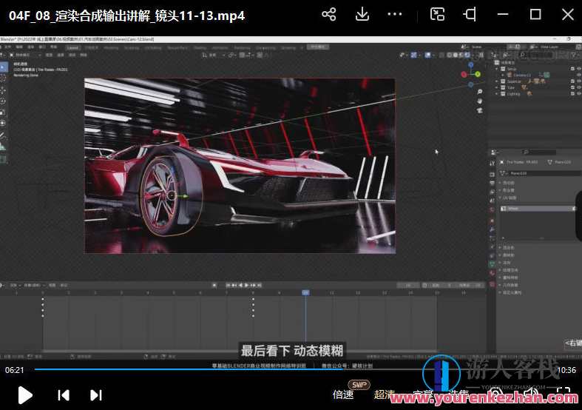Select the Transform tool in Blender toolbar
This screenshot has width=582, height=410.
point(4,123)
